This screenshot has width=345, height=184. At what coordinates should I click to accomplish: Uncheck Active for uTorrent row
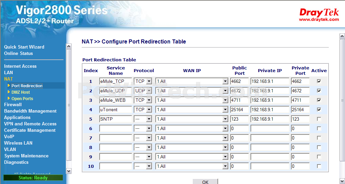(319, 110)
